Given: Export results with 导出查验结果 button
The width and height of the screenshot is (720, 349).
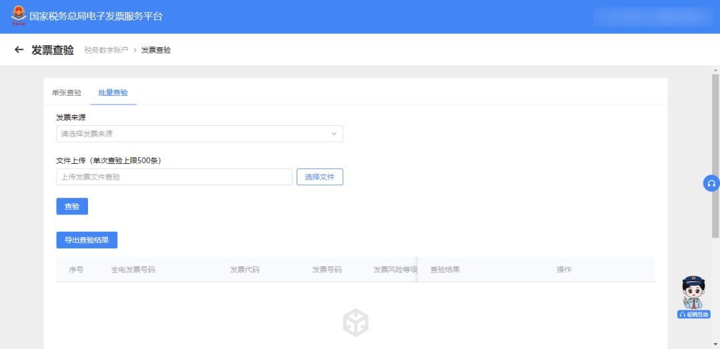Looking at the screenshot, I should click(87, 240).
